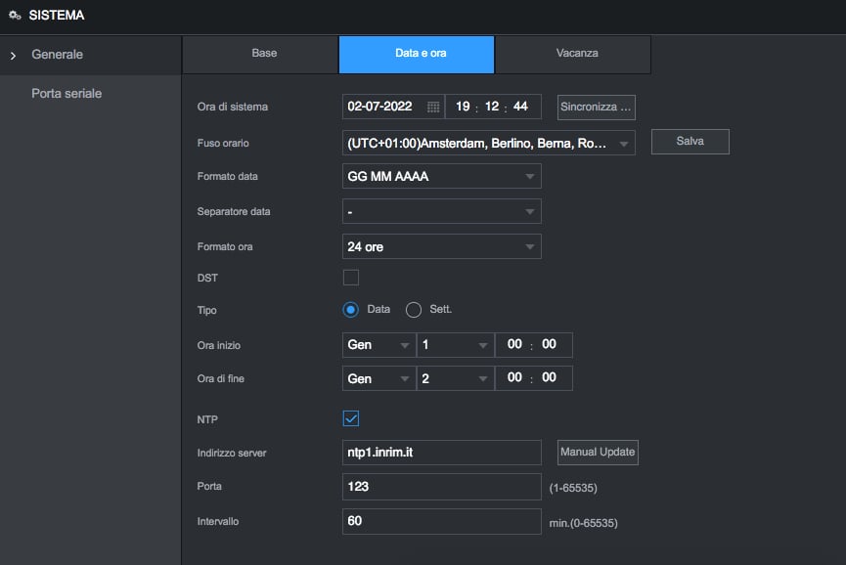
Task: Open Ora inizio month dropdown
Action: pos(378,345)
